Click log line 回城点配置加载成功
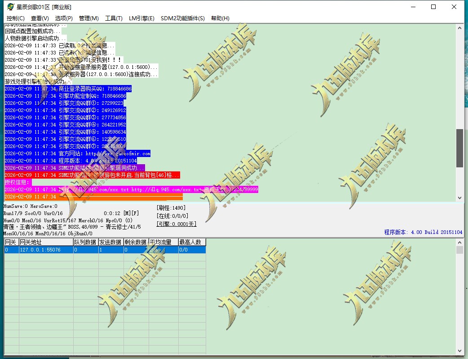This screenshot has height=359, width=468. coord(33,31)
